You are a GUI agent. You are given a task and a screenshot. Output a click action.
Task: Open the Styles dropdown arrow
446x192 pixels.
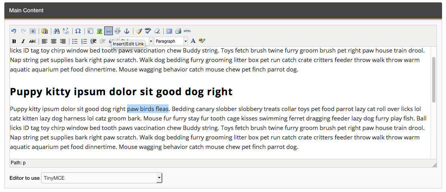151,41
